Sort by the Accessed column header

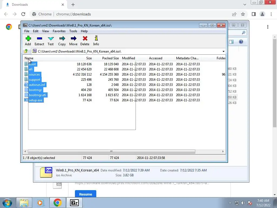(x=161, y=58)
